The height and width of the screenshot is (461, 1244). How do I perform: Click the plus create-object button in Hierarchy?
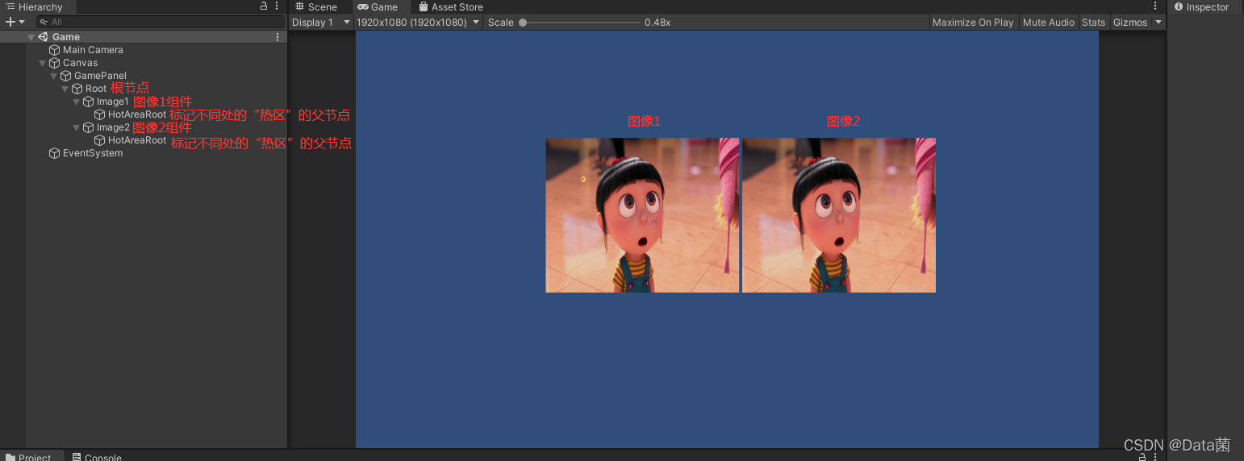tap(10, 22)
